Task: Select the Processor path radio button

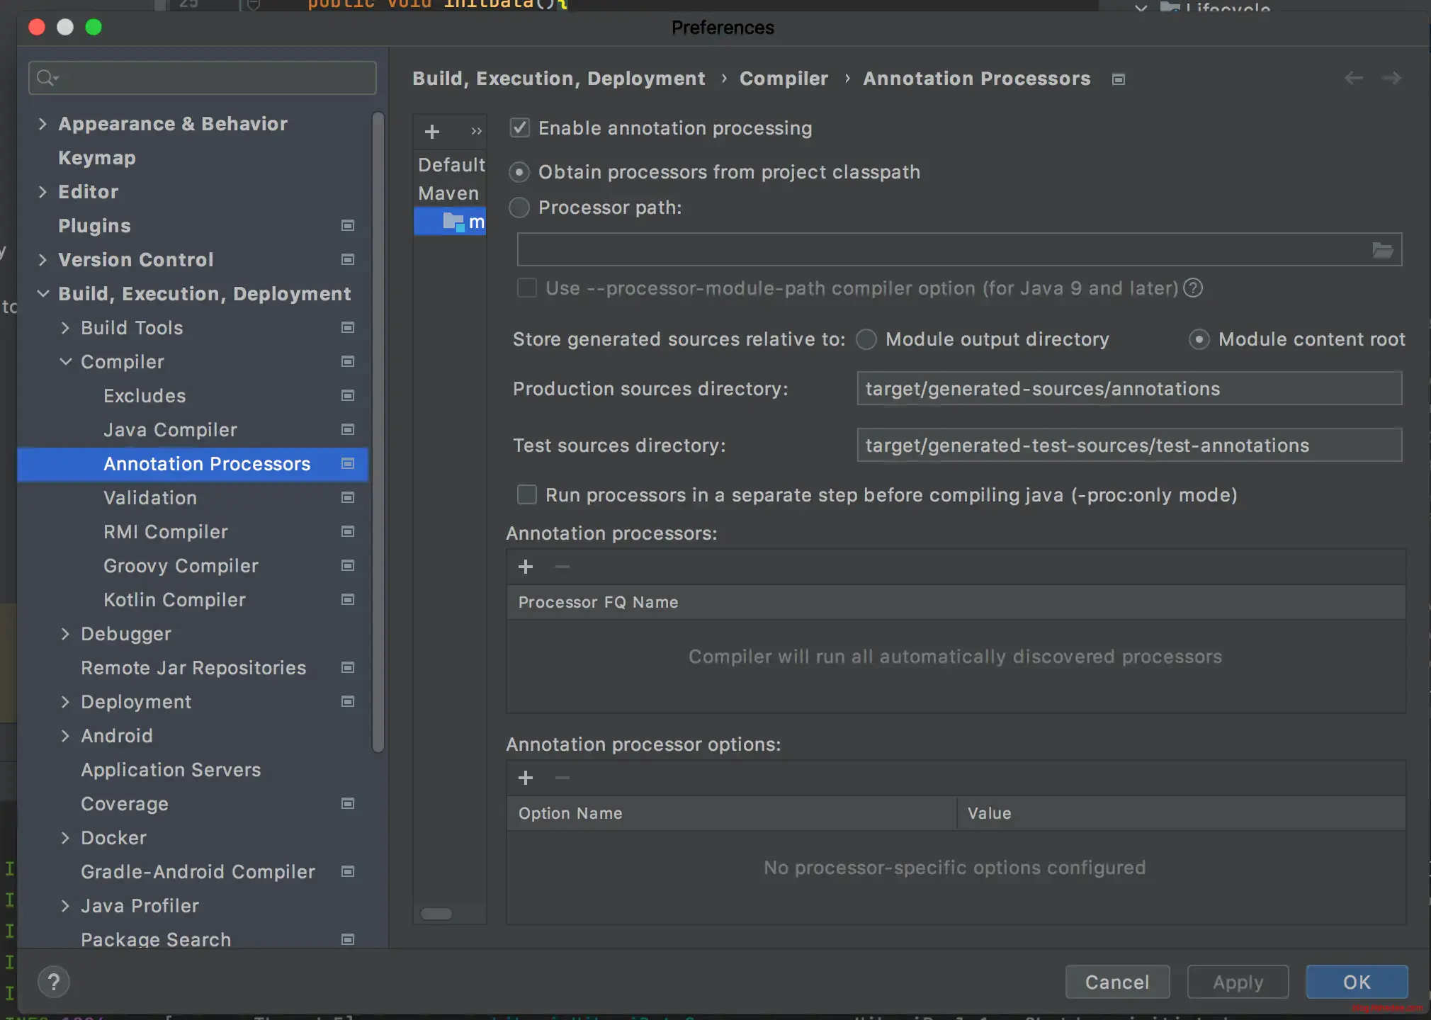Action: coord(520,208)
